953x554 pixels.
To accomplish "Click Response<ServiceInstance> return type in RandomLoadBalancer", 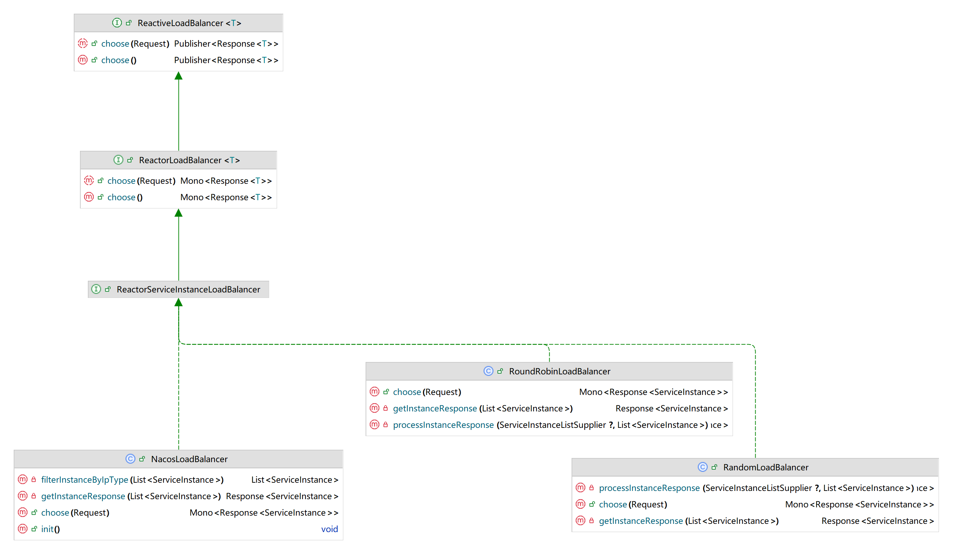I will [878, 521].
